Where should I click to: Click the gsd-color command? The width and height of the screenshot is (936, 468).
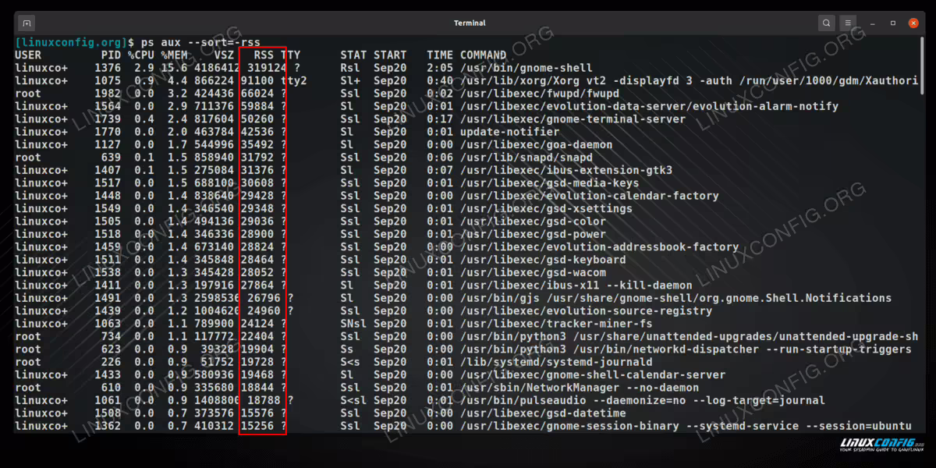point(533,221)
